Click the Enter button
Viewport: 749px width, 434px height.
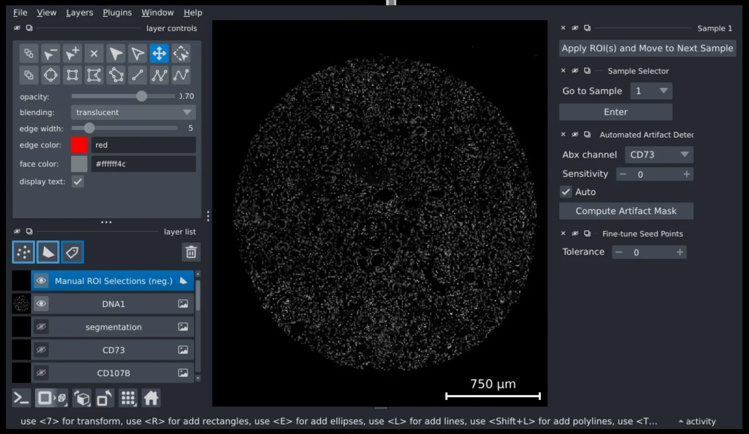coord(616,112)
